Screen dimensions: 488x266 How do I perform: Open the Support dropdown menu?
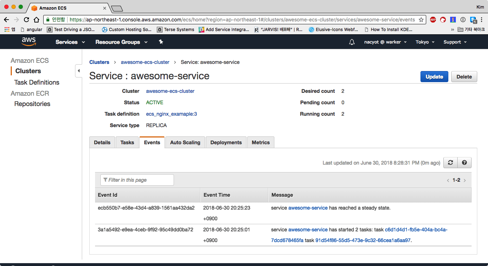[455, 42]
